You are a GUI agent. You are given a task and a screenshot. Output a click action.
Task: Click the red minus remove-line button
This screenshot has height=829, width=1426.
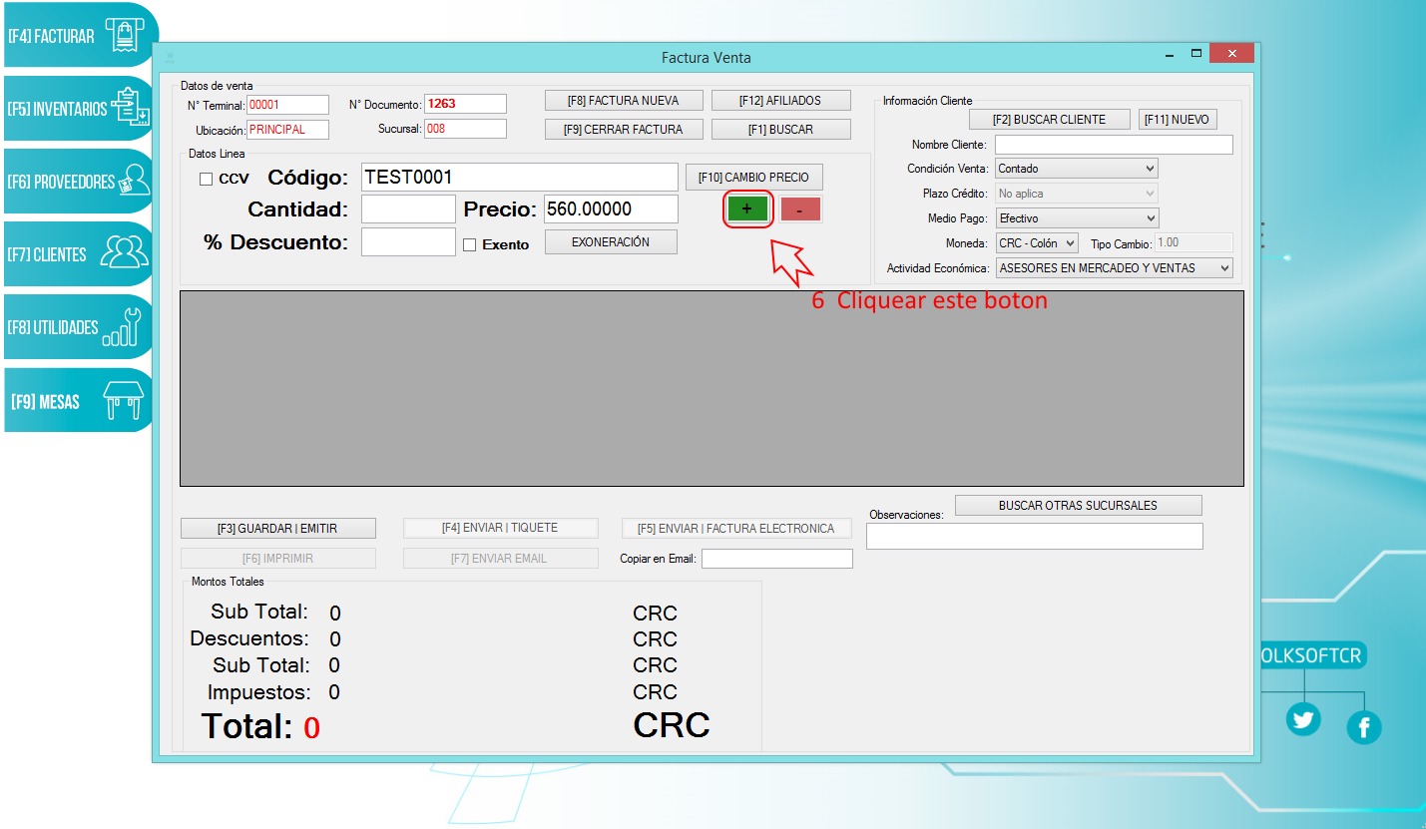800,209
